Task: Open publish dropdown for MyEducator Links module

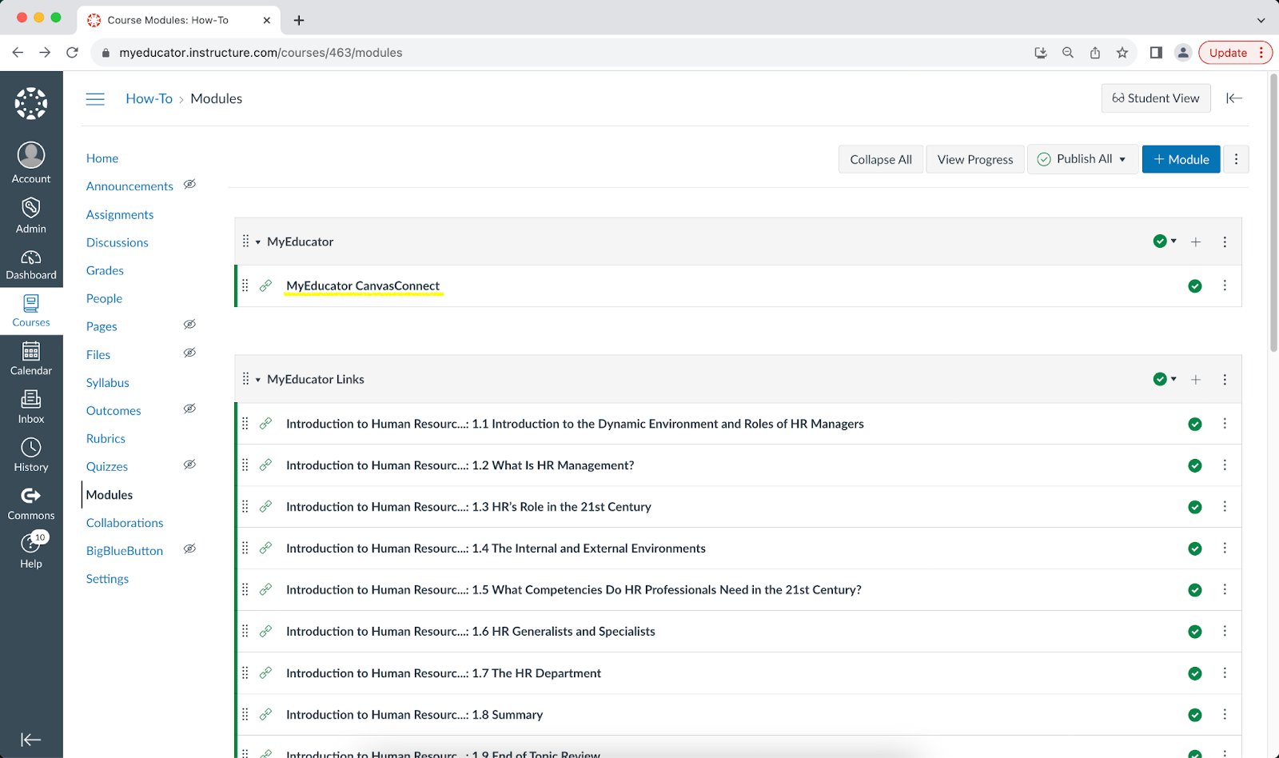Action: pos(1165,379)
